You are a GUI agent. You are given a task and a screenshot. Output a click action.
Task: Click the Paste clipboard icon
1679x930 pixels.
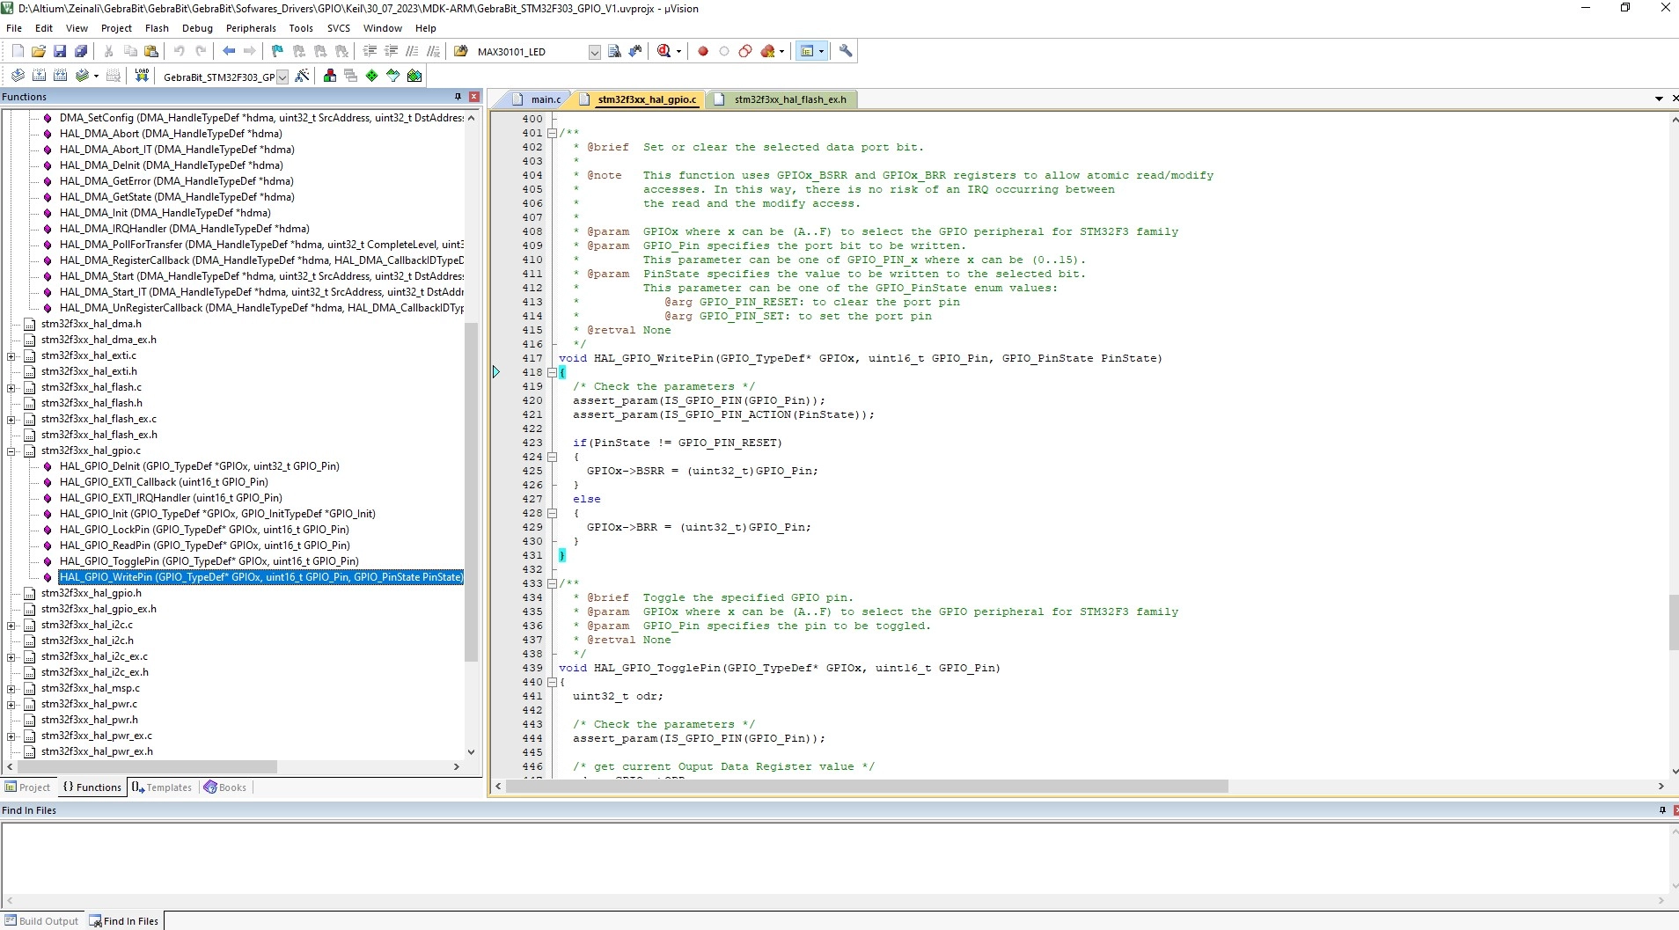(x=151, y=51)
